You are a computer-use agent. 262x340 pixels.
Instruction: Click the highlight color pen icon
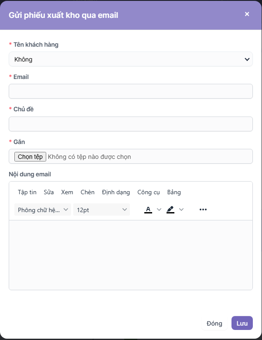tap(170, 209)
